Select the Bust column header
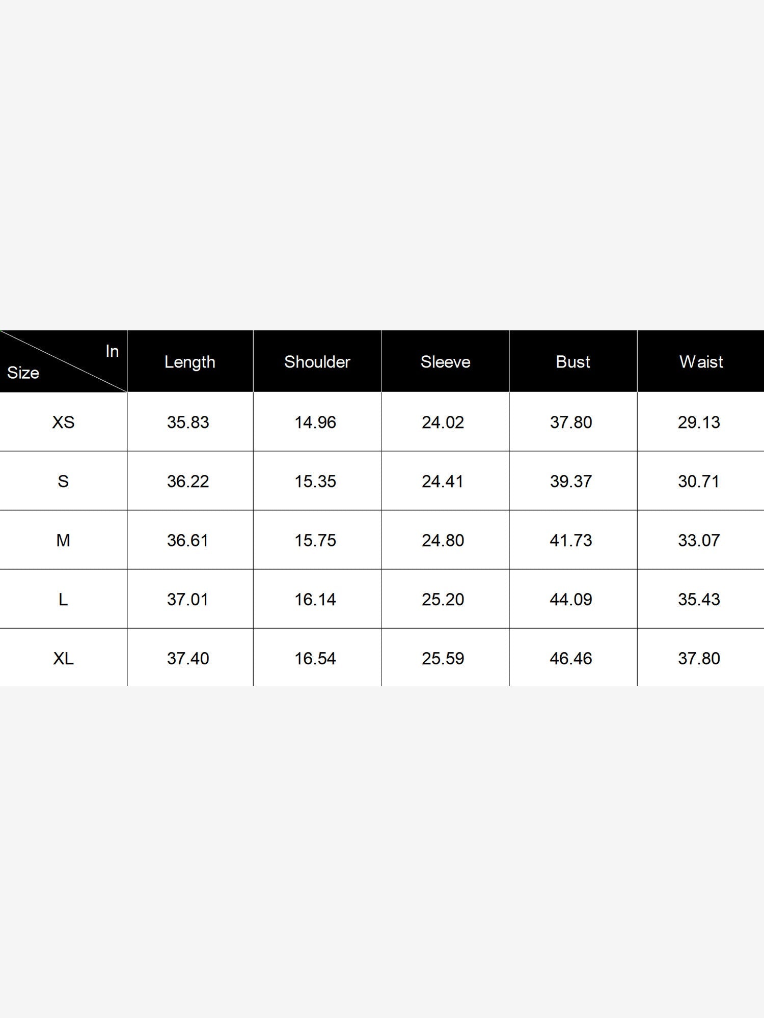This screenshot has height=1018, width=764. pos(572,362)
